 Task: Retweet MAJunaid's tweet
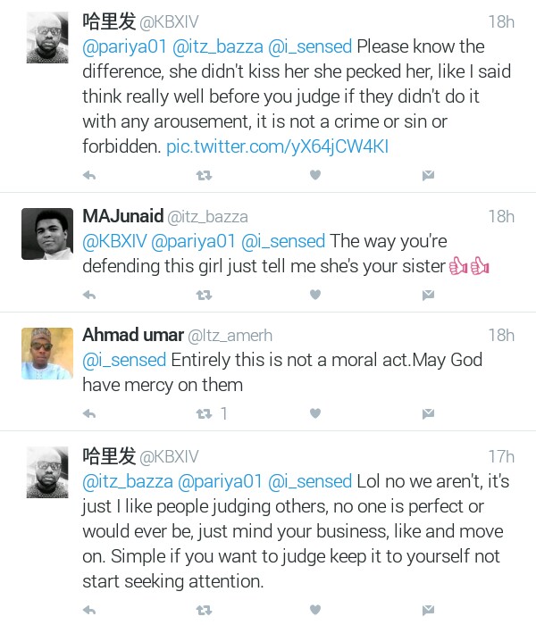tap(204, 295)
